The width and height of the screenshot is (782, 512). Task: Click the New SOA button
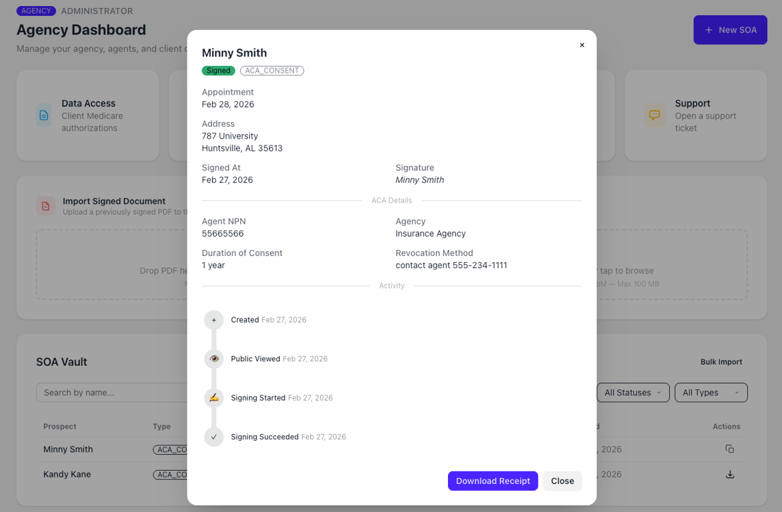point(730,29)
